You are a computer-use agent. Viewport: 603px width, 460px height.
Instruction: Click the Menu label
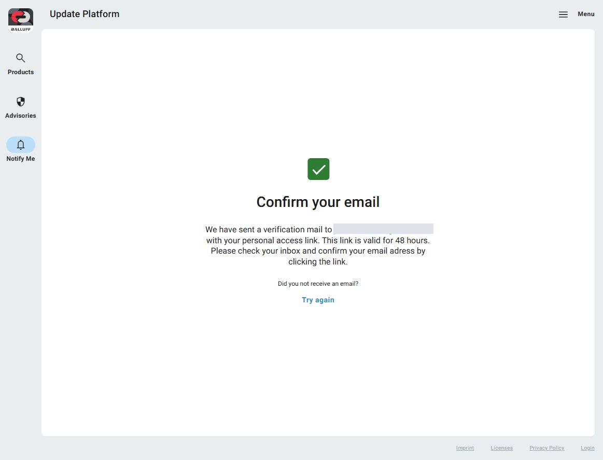(586, 14)
